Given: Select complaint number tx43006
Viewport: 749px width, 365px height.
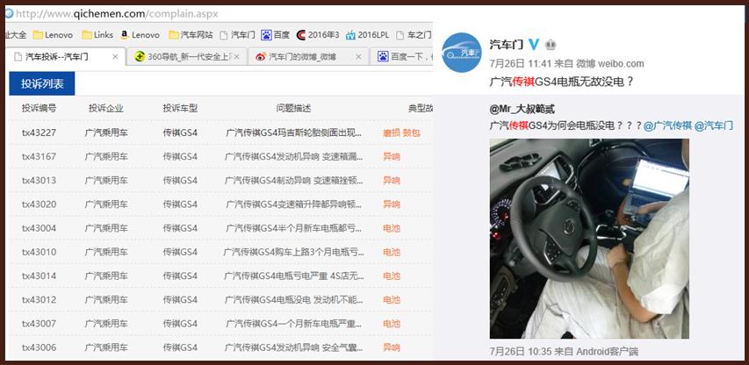Looking at the screenshot, I should (39, 347).
